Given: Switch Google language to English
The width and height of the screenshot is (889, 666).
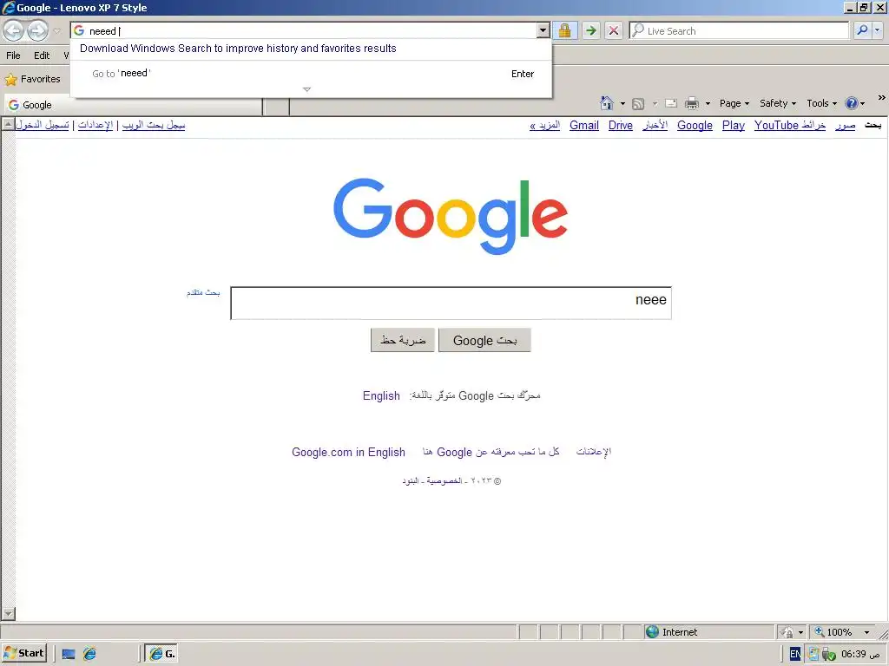Looking at the screenshot, I should click(x=381, y=395).
